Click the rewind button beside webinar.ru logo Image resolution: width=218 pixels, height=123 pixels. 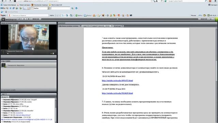(x=19, y=19)
